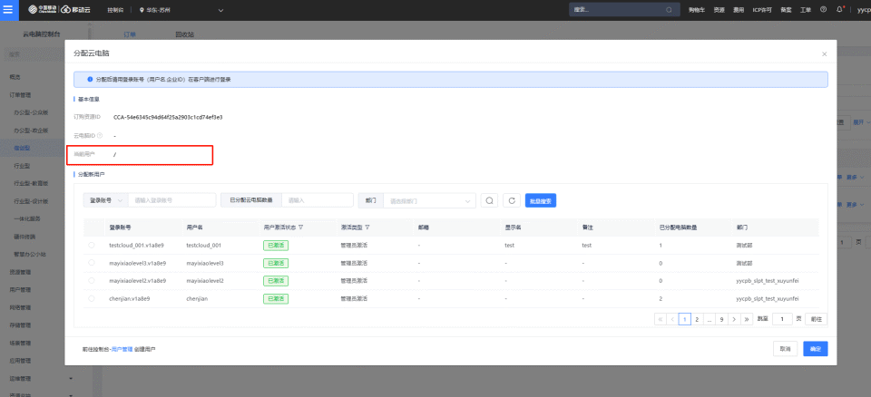Open the 部门 department select dropdown

tap(429, 200)
